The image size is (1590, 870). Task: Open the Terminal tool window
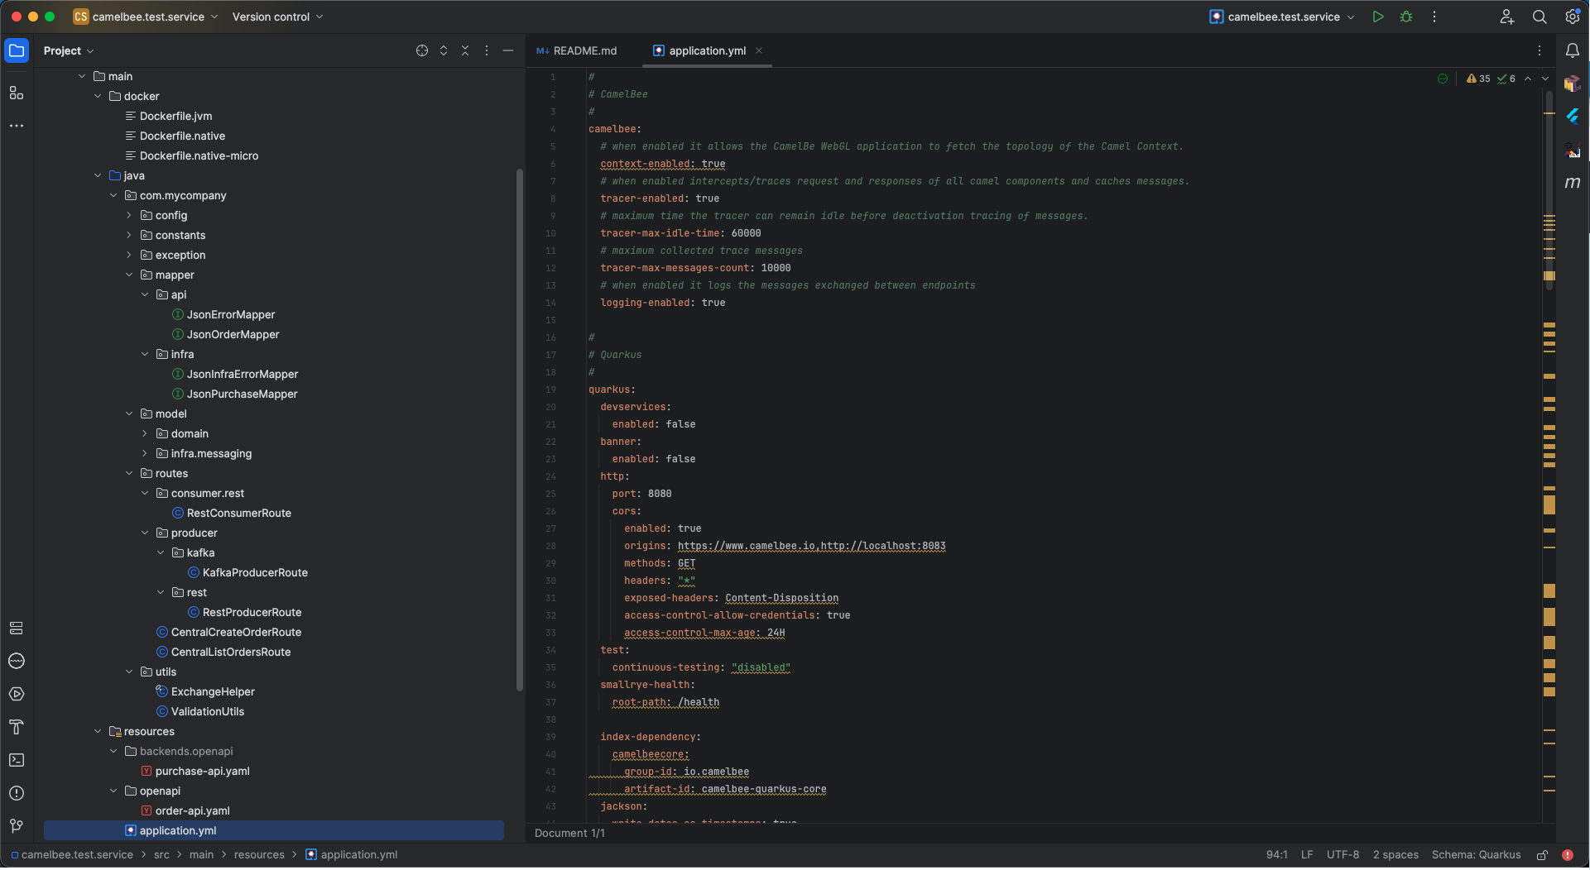click(x=17, y=760)
